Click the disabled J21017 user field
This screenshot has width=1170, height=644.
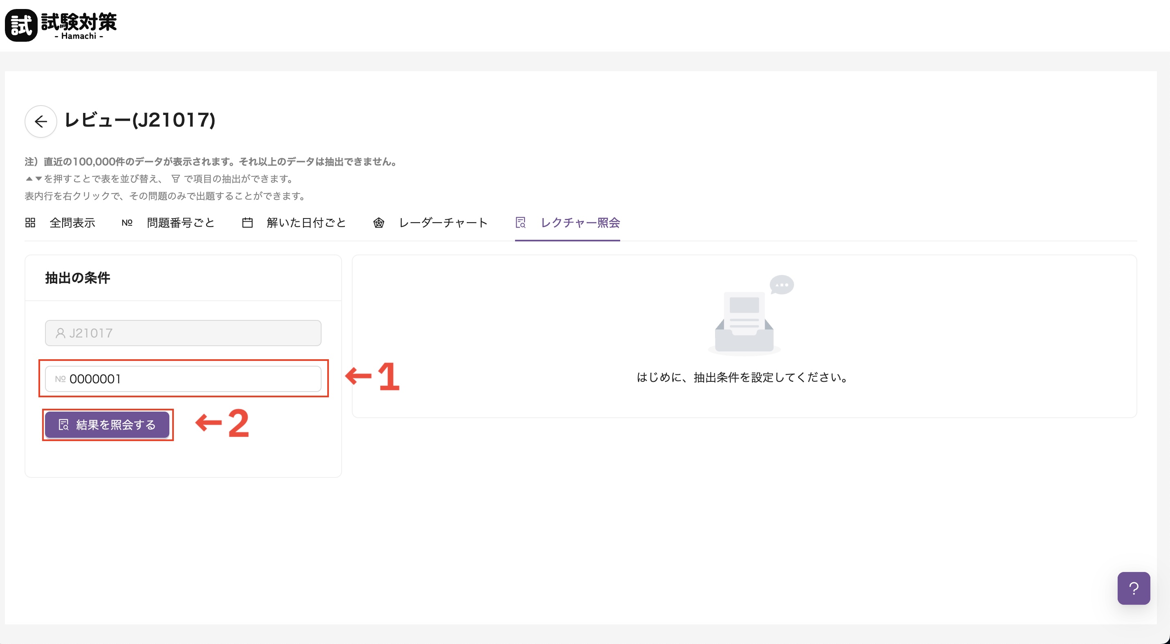[x=183, y=333]
